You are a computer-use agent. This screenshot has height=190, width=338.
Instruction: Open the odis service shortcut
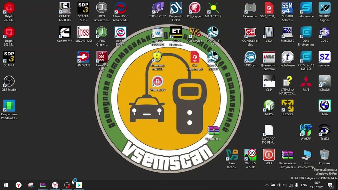pos(306,10)
